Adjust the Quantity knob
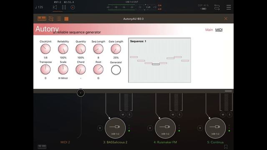Screen dimensions: 267x150 (81, 49)
